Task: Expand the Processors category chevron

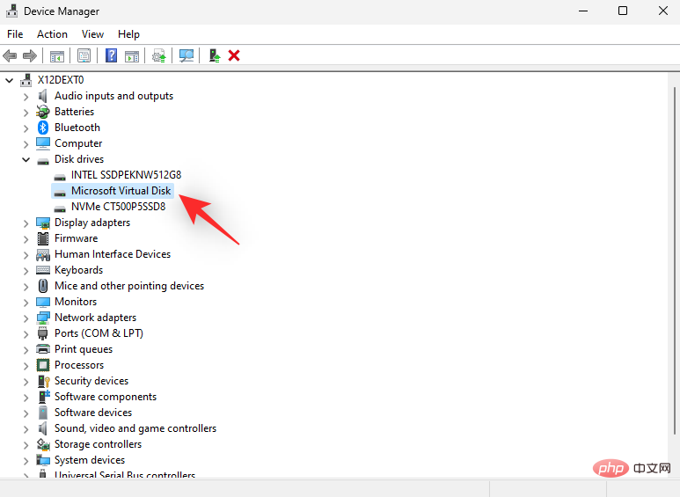Action: point(26,365)
